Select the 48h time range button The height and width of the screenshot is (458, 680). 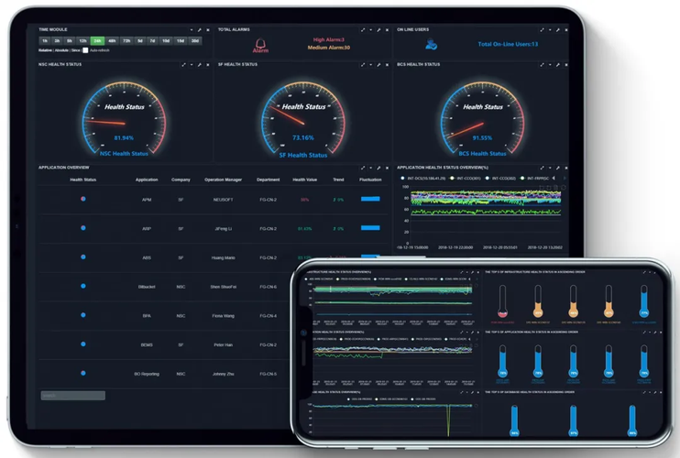click(x=112, y=40)
